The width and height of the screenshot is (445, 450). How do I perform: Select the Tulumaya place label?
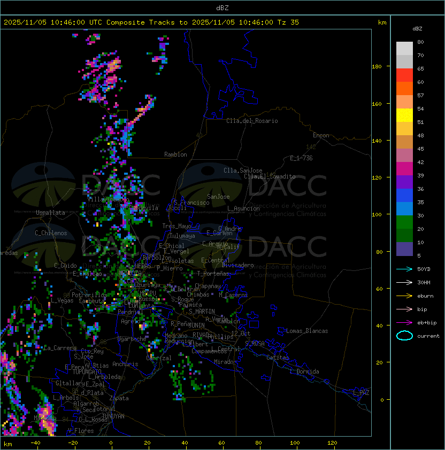pos(182,236)
